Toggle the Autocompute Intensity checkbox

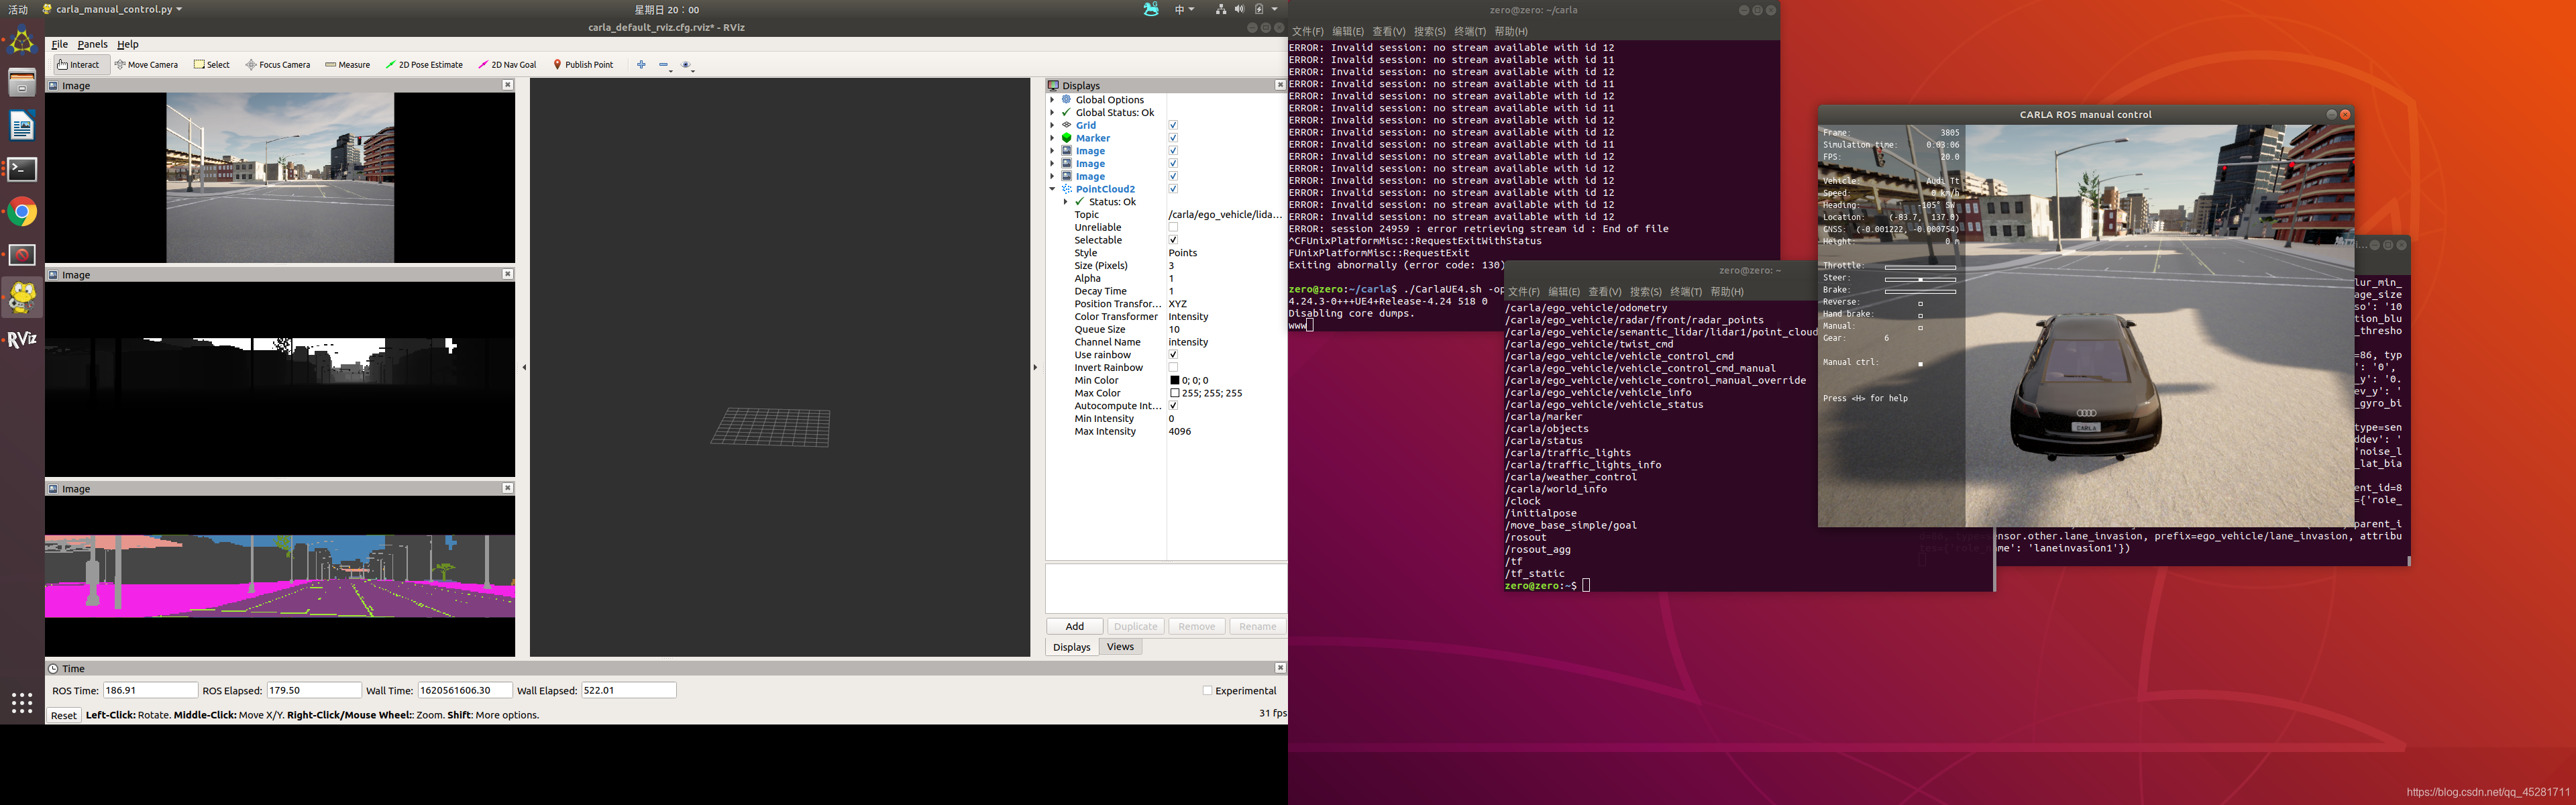coord(1173,406)
